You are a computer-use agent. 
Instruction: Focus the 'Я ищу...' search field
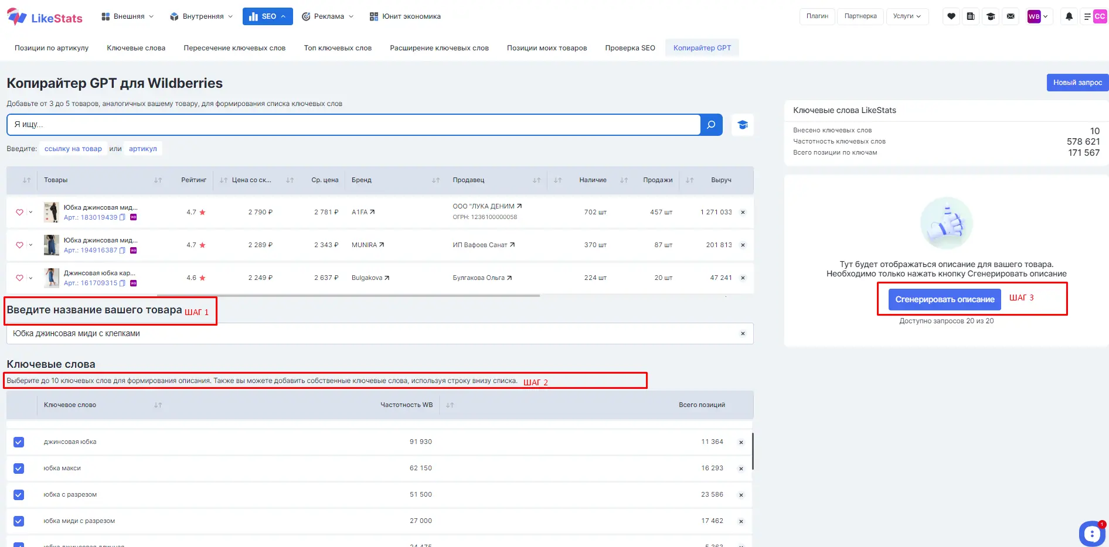[354, 125]
